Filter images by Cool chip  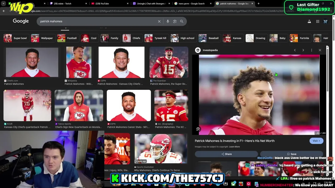coord(90,38)
